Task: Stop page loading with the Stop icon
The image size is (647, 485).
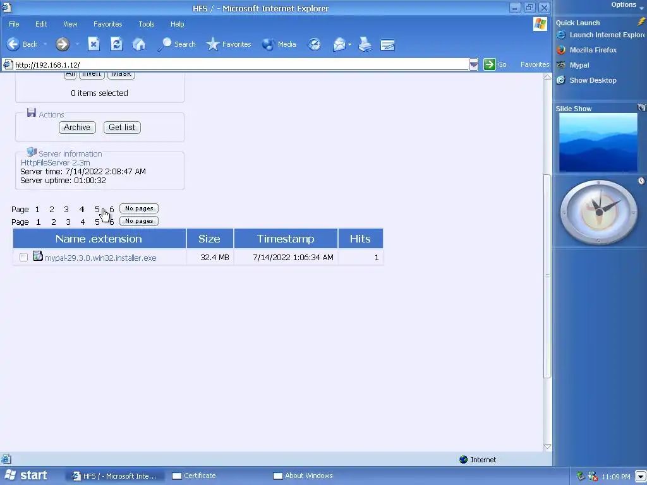Action: tap(94, 44)
